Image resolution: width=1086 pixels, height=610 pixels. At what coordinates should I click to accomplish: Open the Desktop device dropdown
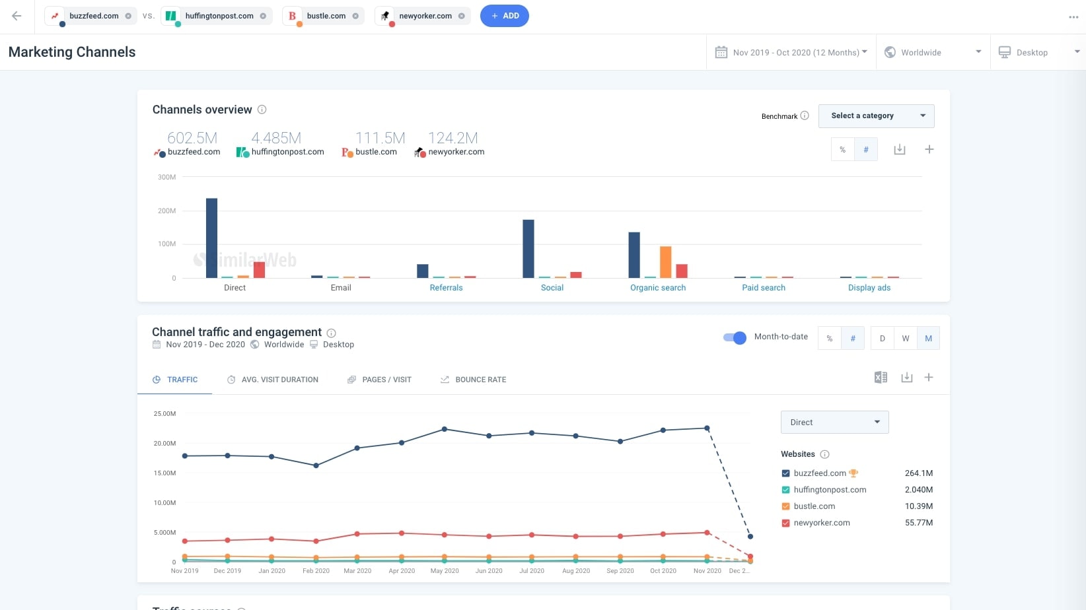point(1038,52)
